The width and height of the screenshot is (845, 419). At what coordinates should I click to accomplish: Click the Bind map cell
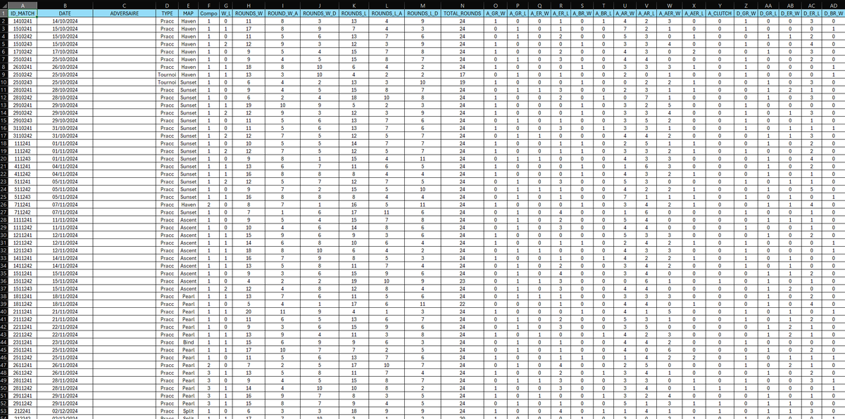(x=187, y=342)
